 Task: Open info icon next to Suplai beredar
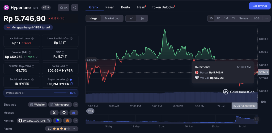pos(67,80)
